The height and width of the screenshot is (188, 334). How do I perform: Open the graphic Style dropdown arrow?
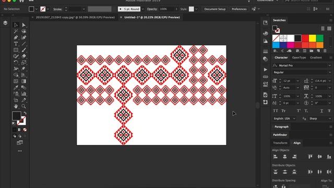[x=196, y=9]
